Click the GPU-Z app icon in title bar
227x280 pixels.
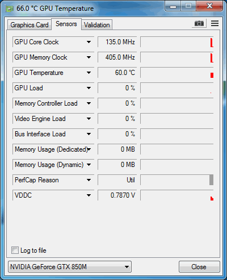(10, 9)
